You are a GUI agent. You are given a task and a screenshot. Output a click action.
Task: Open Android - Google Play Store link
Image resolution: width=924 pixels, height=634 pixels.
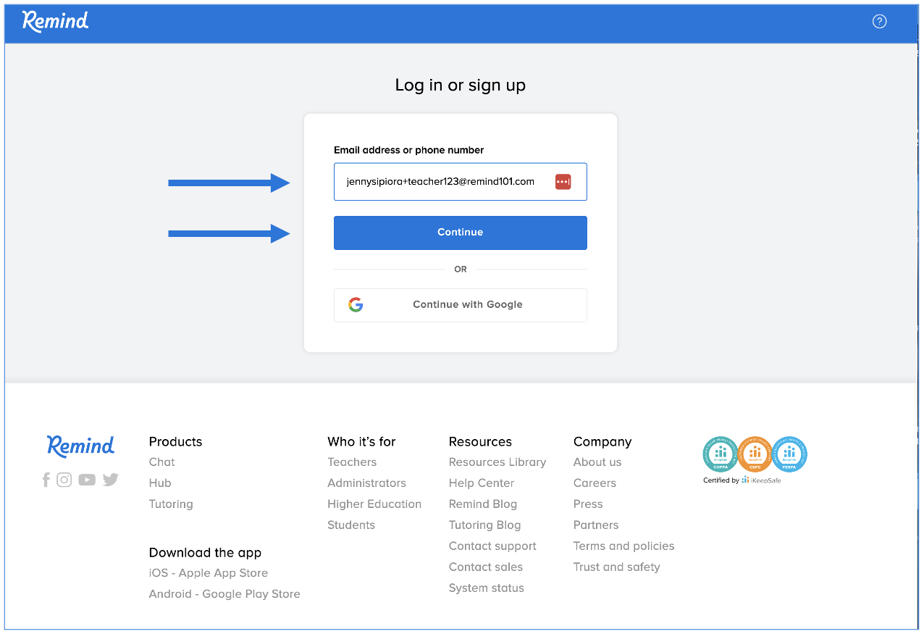(x=224, y=594)
